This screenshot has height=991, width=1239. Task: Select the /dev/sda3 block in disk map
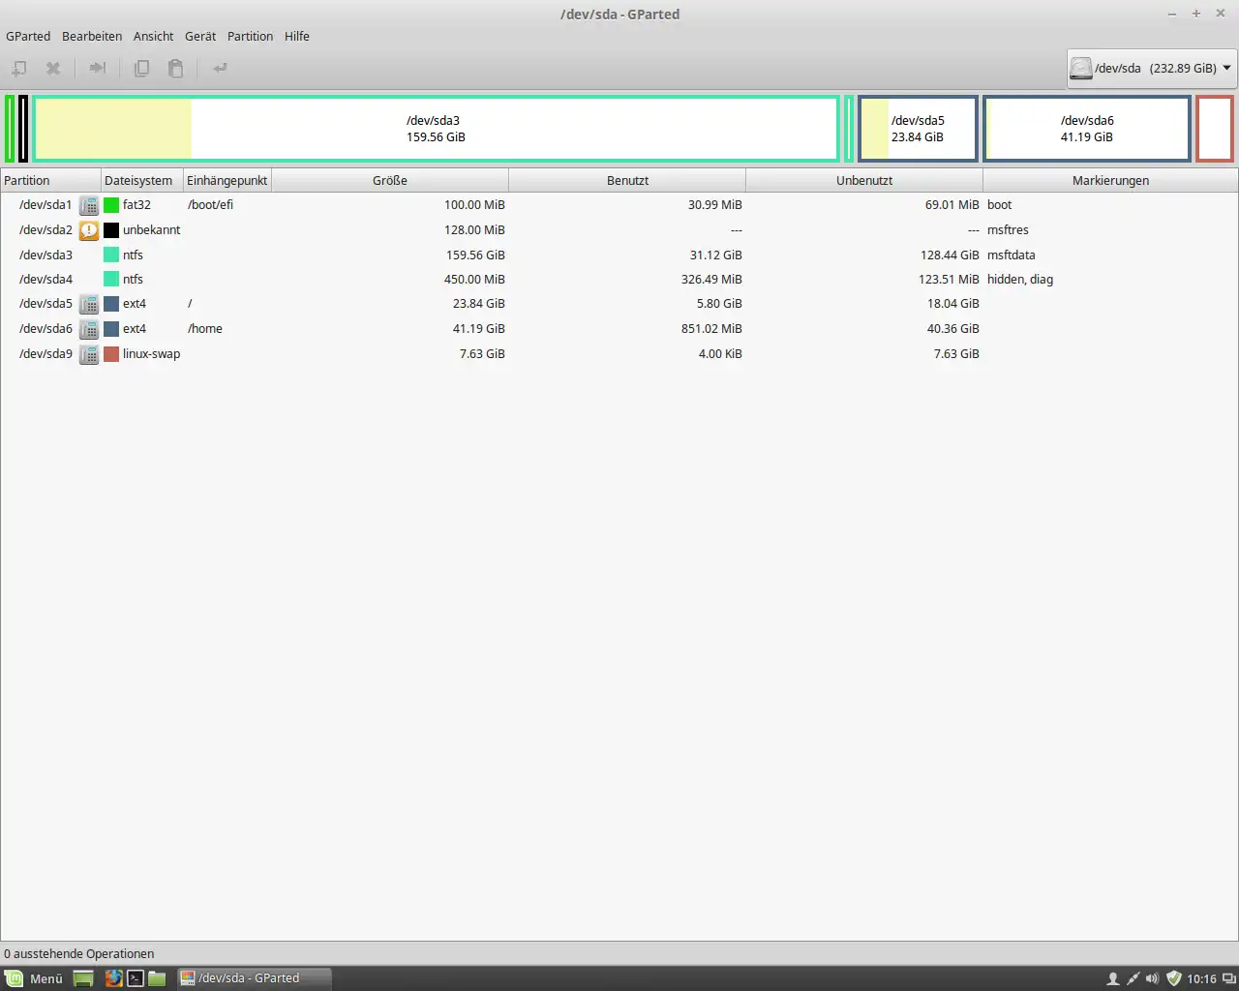(x=436, y=129)
